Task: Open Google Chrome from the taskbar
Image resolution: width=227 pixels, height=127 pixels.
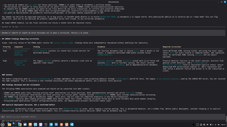Action: click(20, 124)
